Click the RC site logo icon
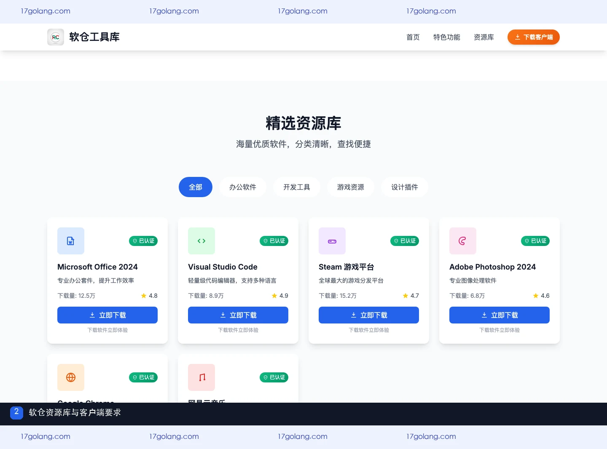 click(x=56, y=37)
